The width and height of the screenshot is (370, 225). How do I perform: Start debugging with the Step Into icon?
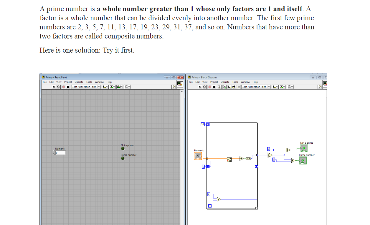tap(230, 87)
